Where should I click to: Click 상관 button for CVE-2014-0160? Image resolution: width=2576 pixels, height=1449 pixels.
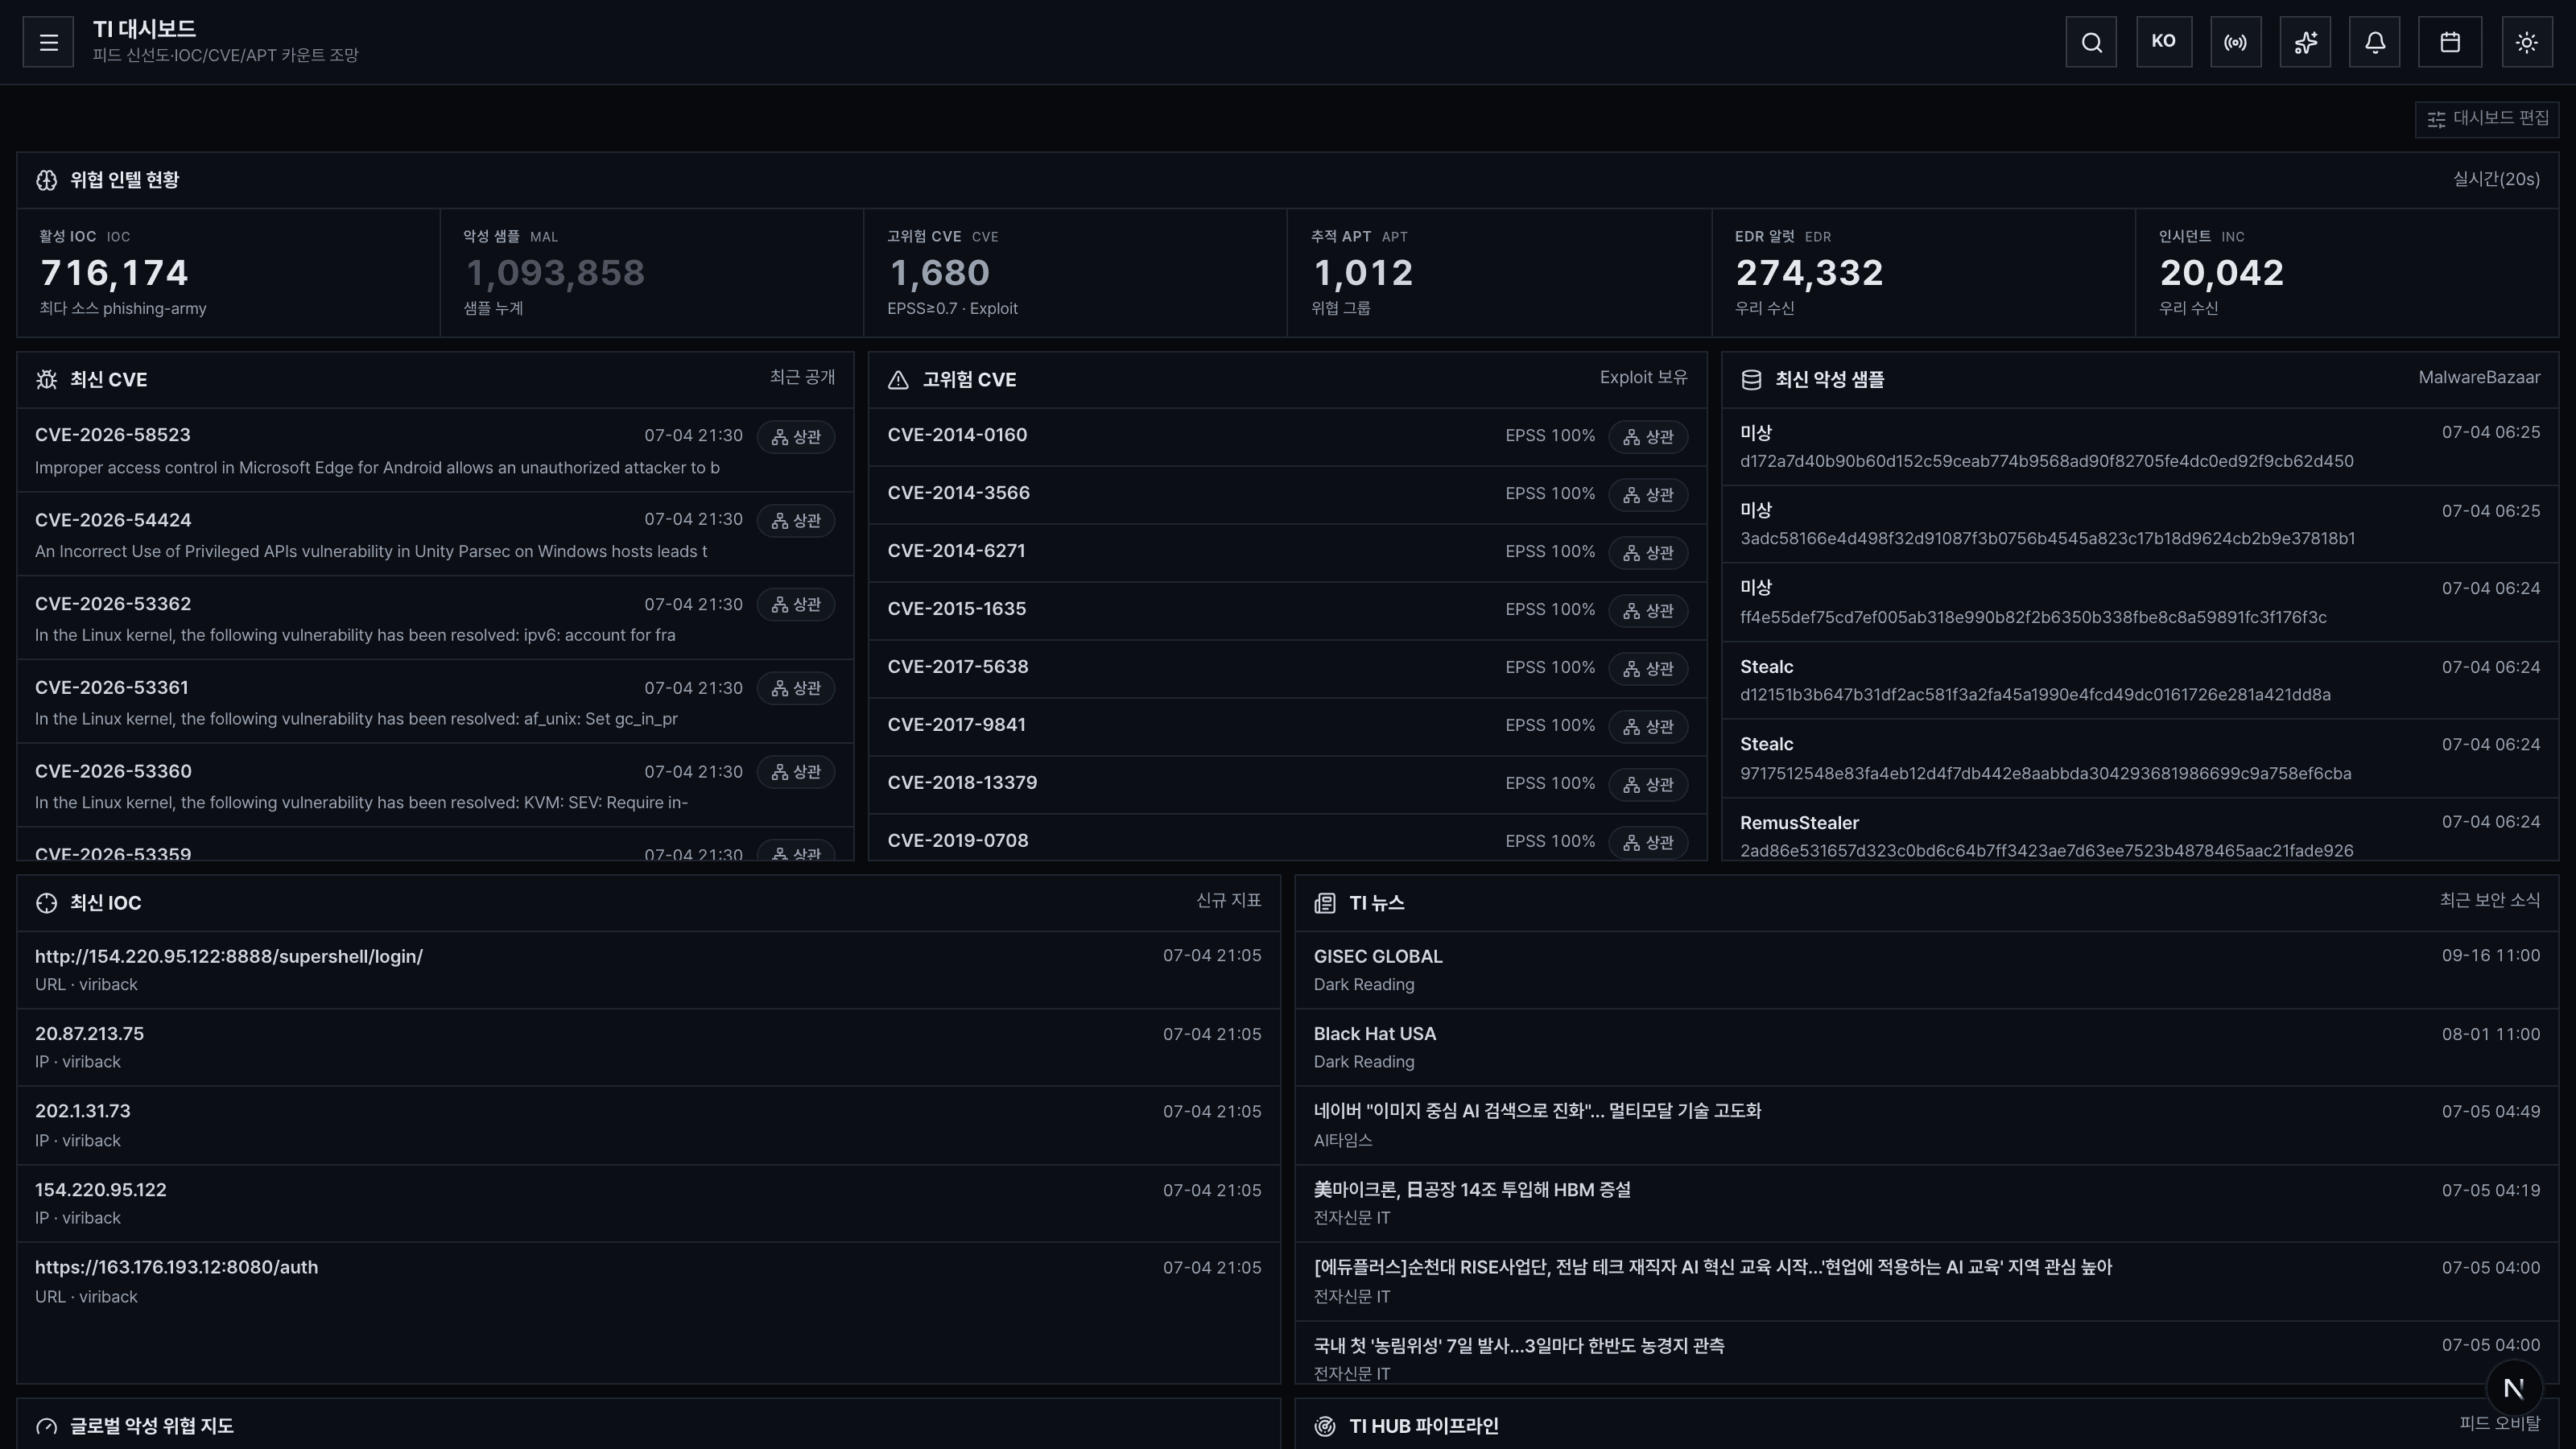pos(1648,437)
